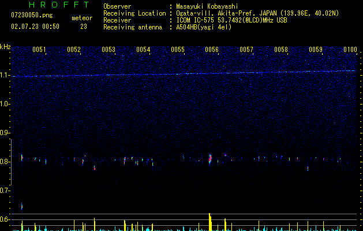The height and width of the screenshot is (231, 363).
Task: Click the 1.0 kHz axis label
Action: click(5, 104)
